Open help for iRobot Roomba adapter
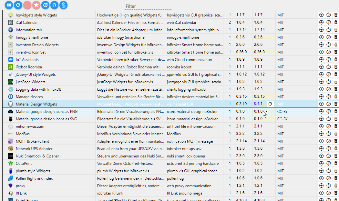The image size is (339, 201). pyautogui.click(x=329, y=67)
